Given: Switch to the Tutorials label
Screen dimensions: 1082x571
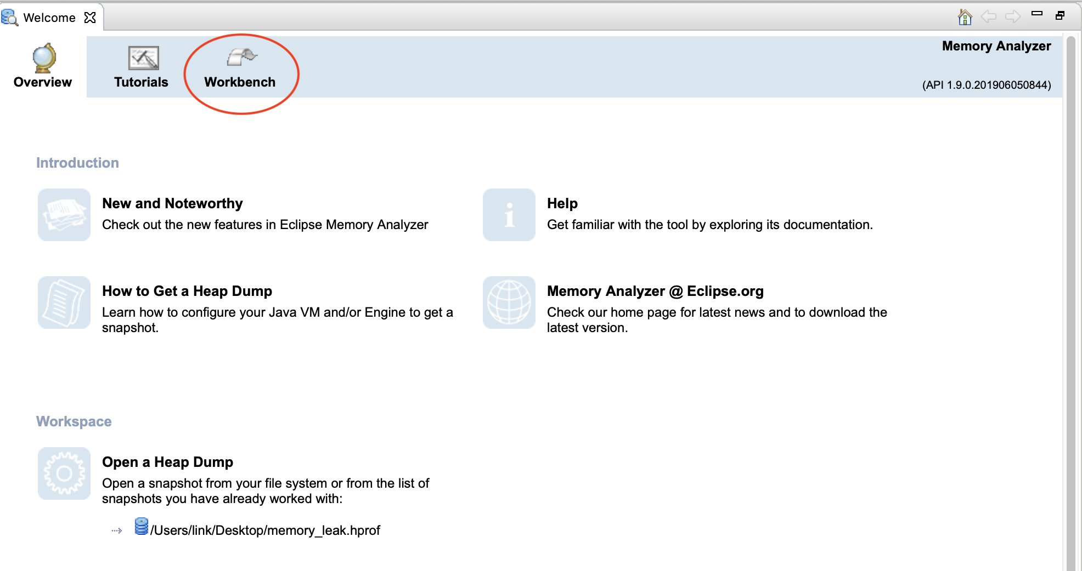Looking at the screenshot, I should click(x=141, y=82).
